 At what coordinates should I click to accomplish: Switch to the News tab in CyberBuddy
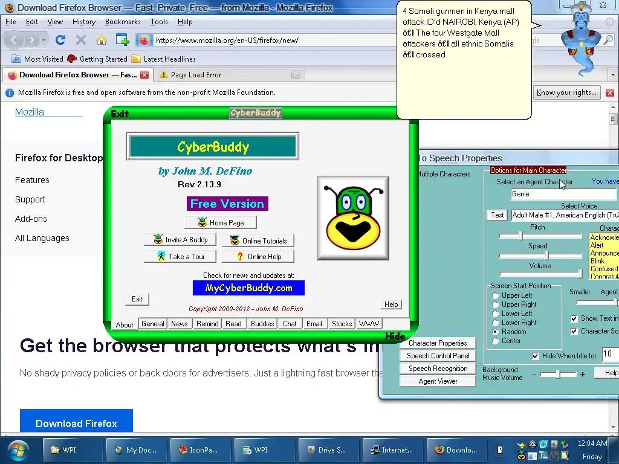179,324
